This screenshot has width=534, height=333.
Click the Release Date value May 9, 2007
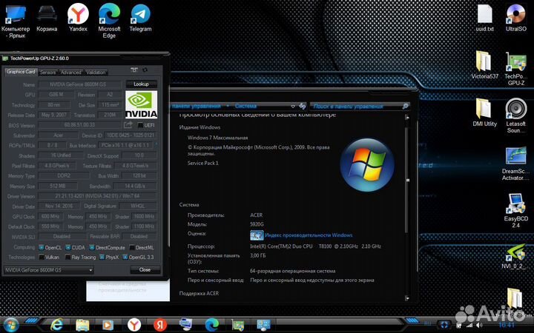pyautogui.click(x=54, y=115)
